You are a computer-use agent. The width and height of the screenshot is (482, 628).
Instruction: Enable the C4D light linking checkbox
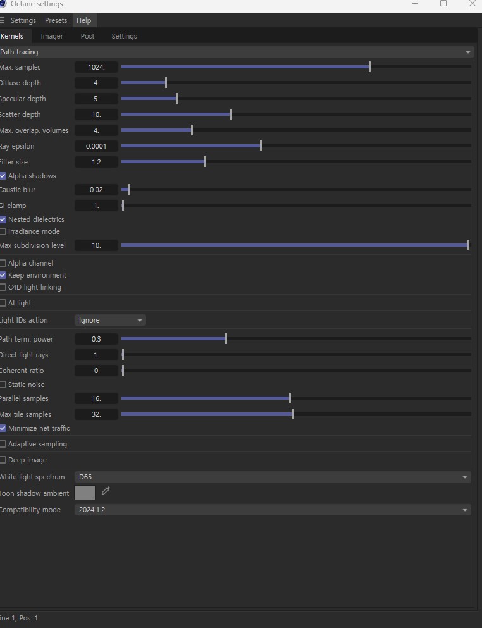pos(3,287)
